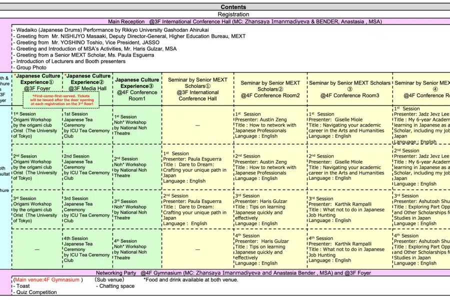The height and width of the screenshot is (300, 450).
Task: Click Paula Esguerra's 1st Session seminar cell
Action: (x=197, y=167)
